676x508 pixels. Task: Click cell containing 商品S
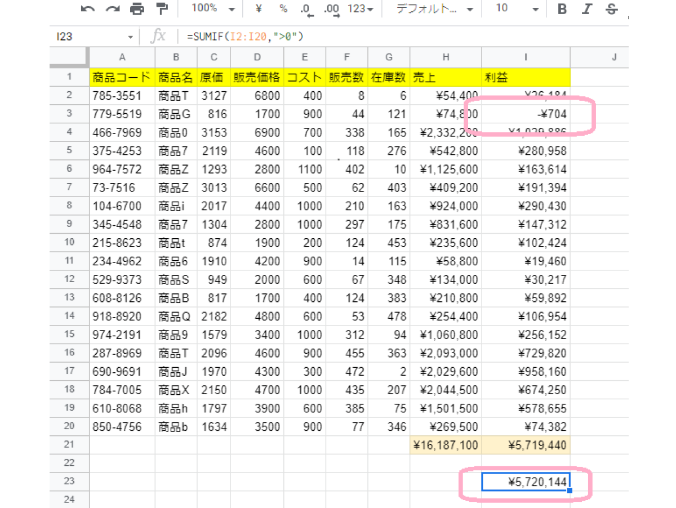coord(176,279)
